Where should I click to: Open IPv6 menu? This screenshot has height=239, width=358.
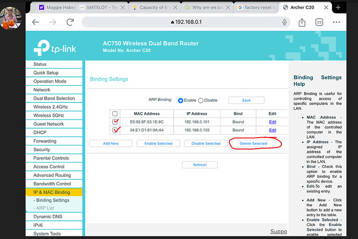coord(54,225)
